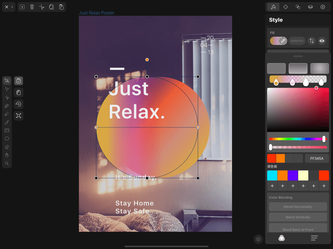Click Blend Back to Front button
Image resolution: width=333 pixels, height=249 pixels.
point(298,228)
